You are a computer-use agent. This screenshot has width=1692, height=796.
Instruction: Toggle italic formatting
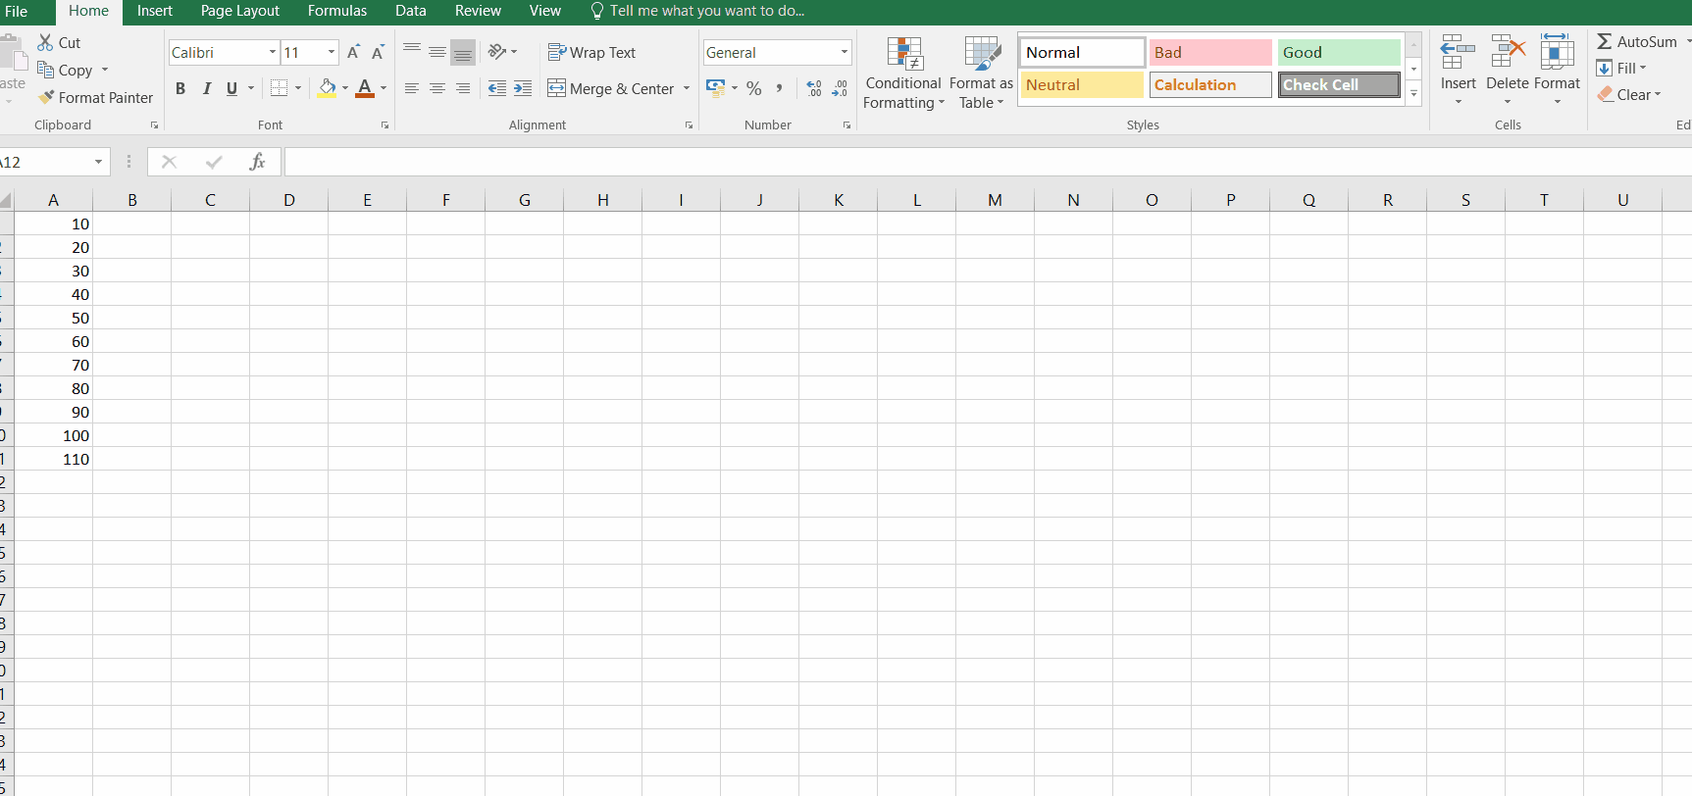(x=206, y=88)
